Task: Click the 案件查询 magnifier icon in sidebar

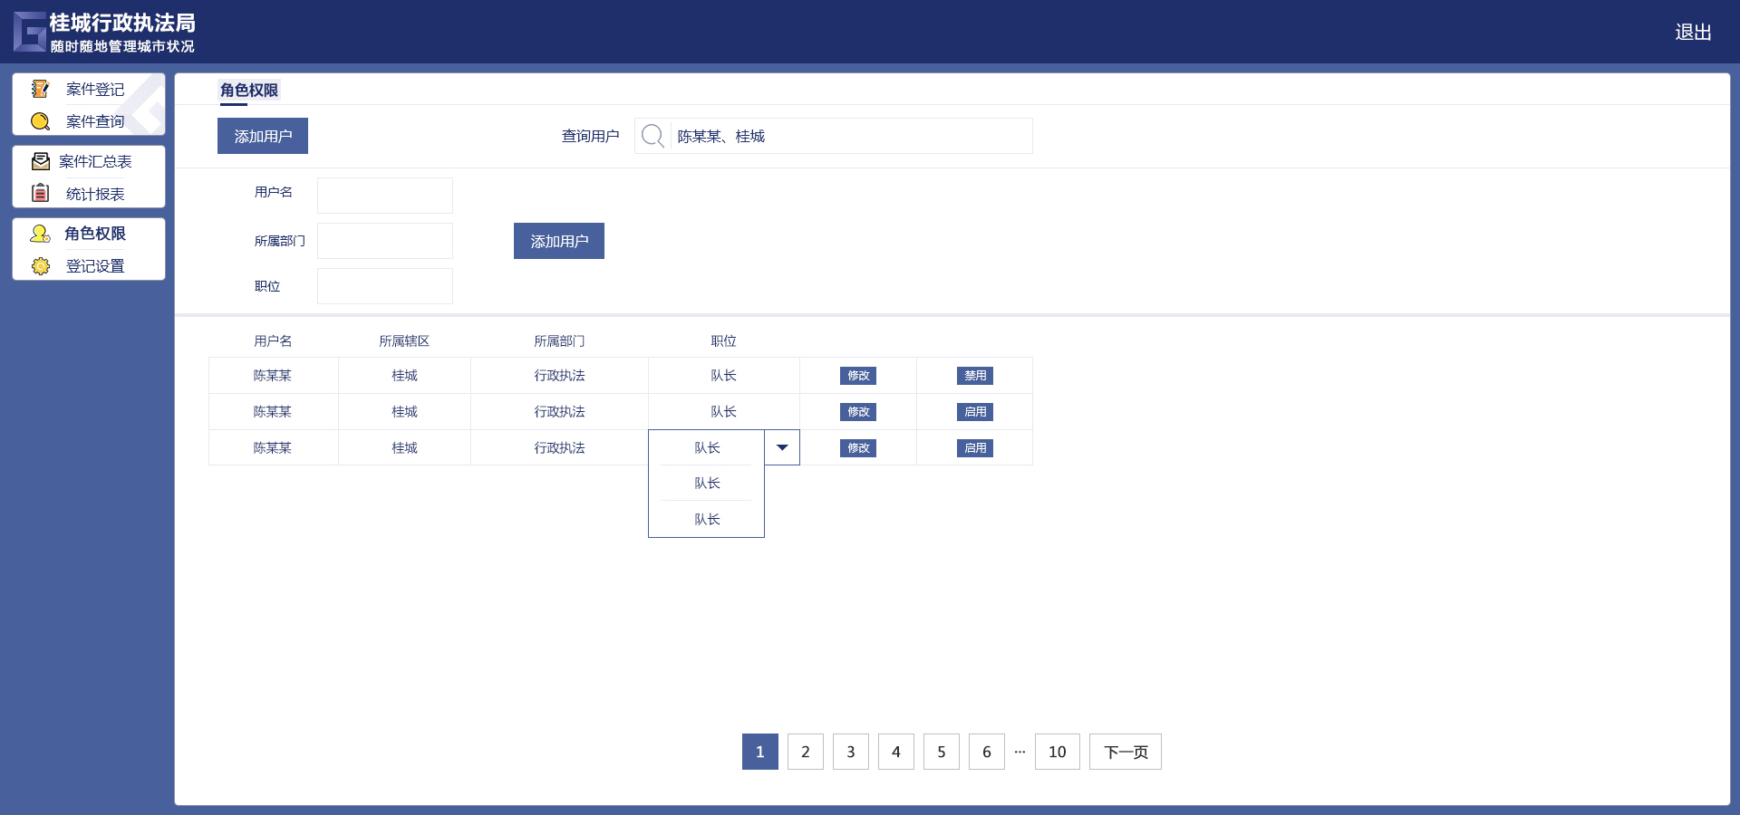Action: [40, 121]
